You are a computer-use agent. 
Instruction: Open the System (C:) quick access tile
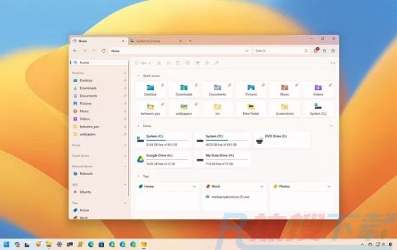pos(318,109)
